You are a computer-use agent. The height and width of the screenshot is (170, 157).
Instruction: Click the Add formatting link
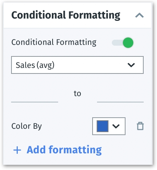pos(64,150)
